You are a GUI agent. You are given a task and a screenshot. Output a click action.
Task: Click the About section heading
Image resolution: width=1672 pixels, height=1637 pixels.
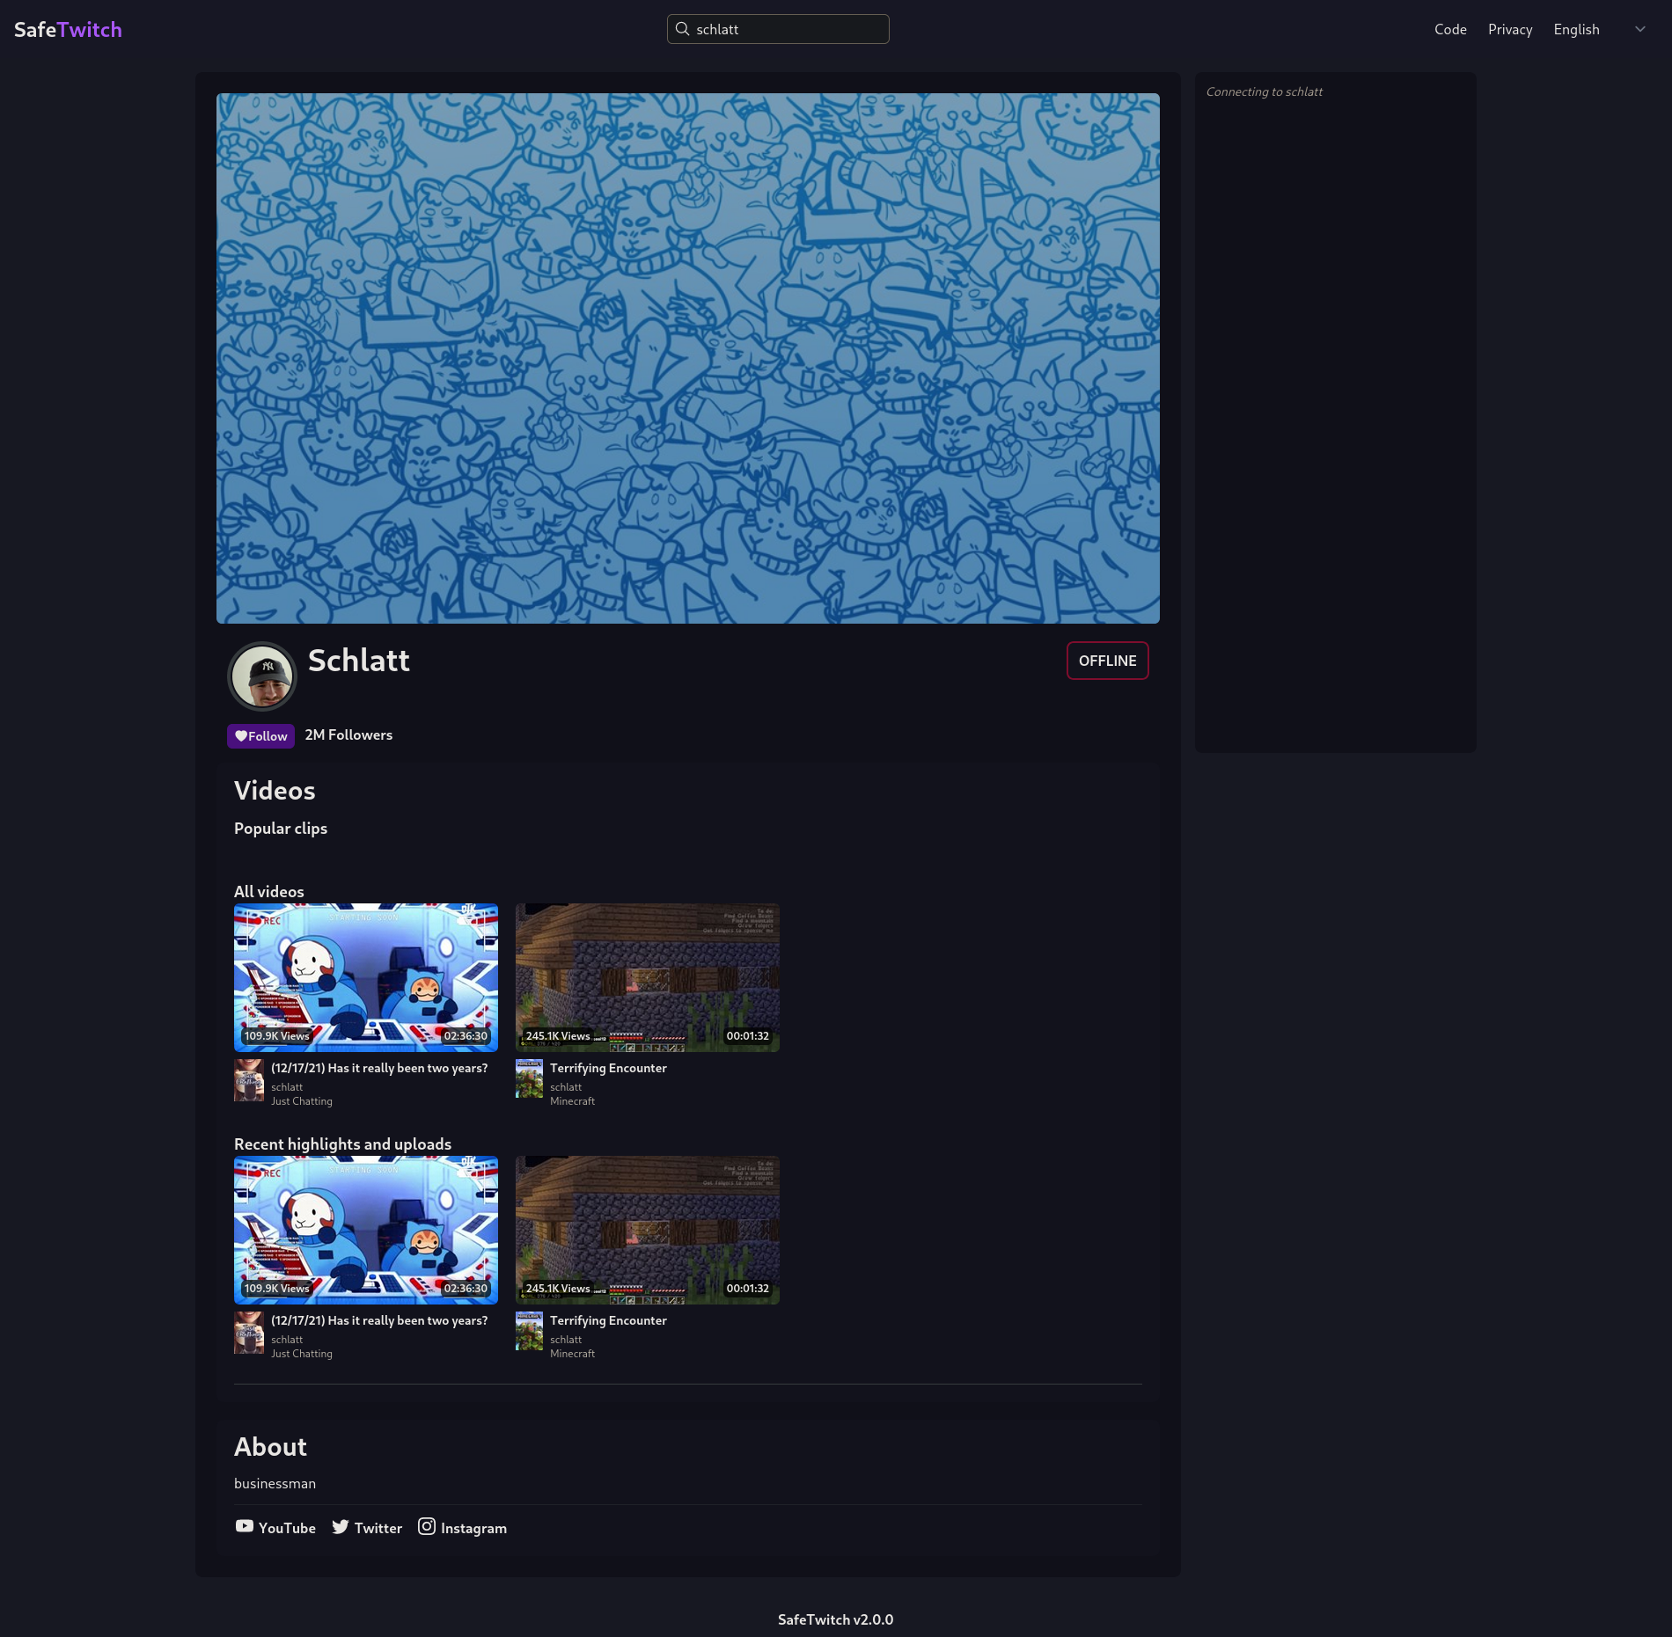click(x=270, y=1447)
